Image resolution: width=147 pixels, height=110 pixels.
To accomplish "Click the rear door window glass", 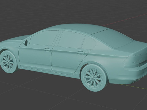I will pyautogui.click(x=71, y=39).
